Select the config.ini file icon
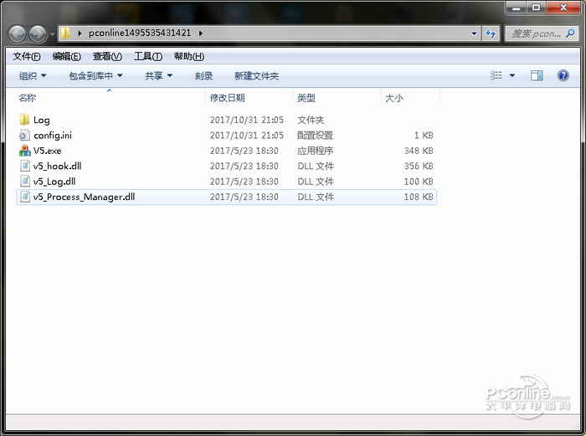The width and height of the screenshot is (586, 436). click(24, 136)
